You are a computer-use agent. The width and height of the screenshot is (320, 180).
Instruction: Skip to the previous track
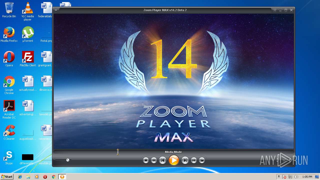[x=162, y=160]
